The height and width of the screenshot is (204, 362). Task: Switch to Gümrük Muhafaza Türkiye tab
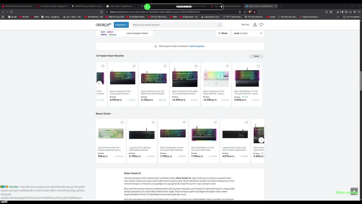click(18, 6)
